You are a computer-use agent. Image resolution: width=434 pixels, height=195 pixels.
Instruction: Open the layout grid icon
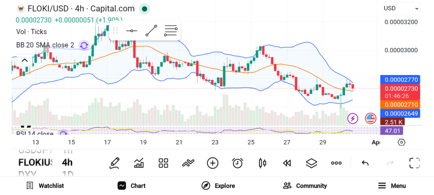click(x=163, y=163)
